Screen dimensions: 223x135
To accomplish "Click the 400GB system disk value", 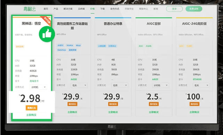I will [33, 71].
